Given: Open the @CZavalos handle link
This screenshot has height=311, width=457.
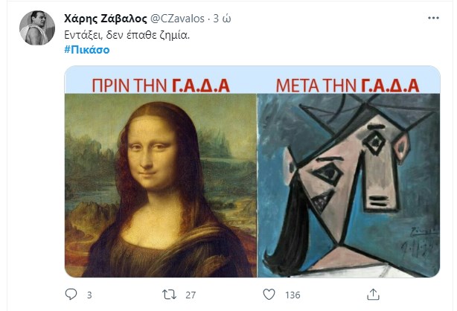Looking at the screenshot, I should [x=177, y=19].
